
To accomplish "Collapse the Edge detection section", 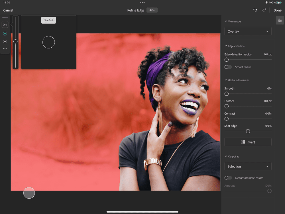I will coord(226,46).
